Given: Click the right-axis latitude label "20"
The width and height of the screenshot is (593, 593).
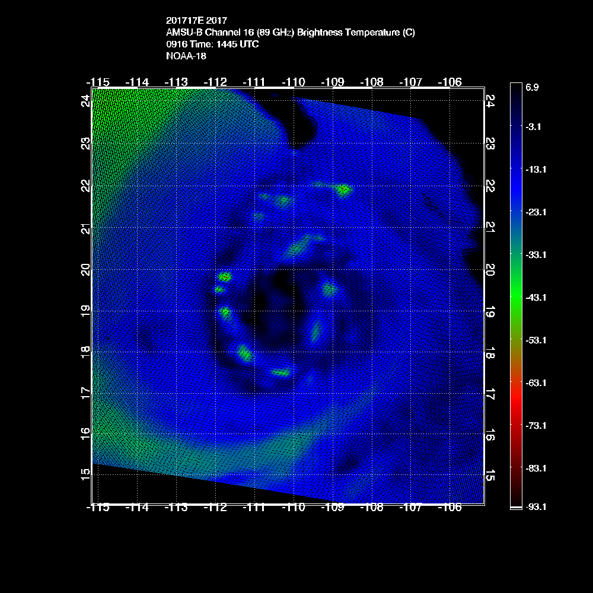Looking at the screenshot, I should [490, 270].
